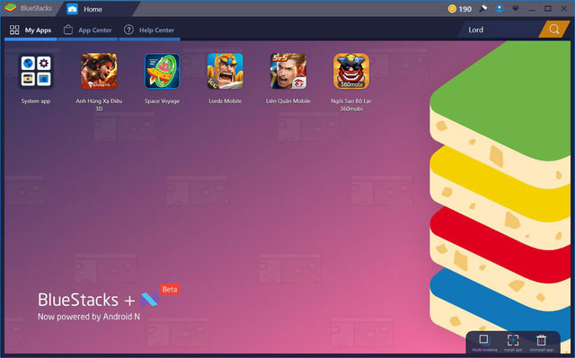Click the Android N logo icon
Screen dimensions: 575x358
click(x=149, y=300)
